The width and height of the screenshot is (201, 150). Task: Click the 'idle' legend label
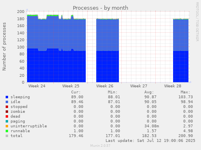click(15, 102)
